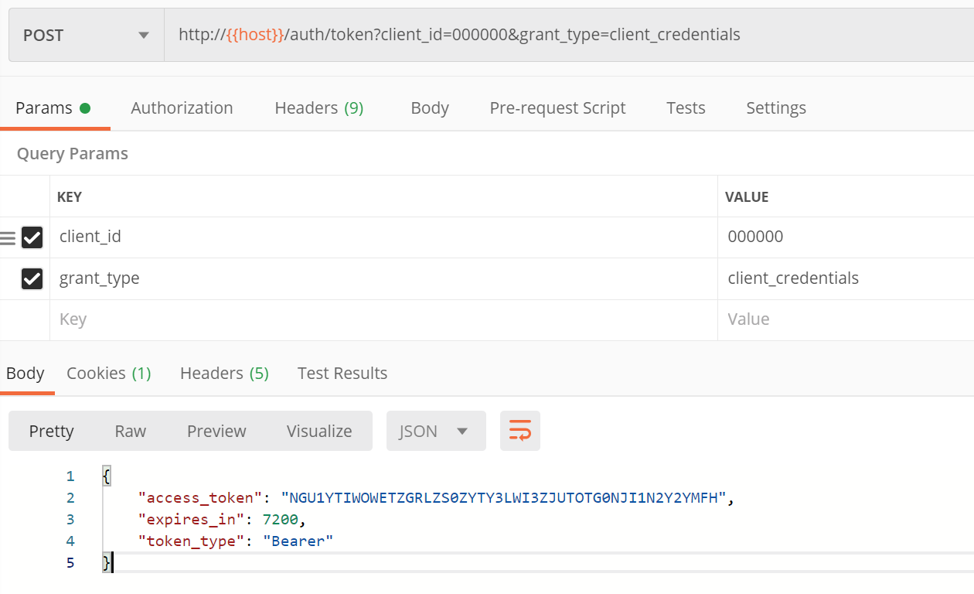The height and width of the screenshot is (594, 974).
Task: Select the Tests tab
Action: pyautogui.click(x=686, y=108)
